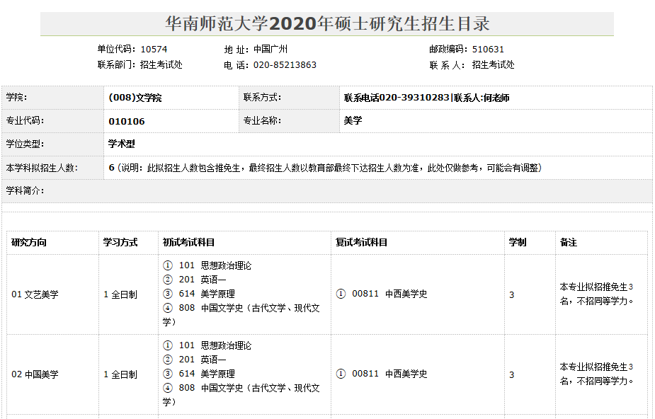Viewport: 655px width, 419px height.
Task: Click the 备注 note in the 中国美学 row
Action: click(x=597, y=374)
